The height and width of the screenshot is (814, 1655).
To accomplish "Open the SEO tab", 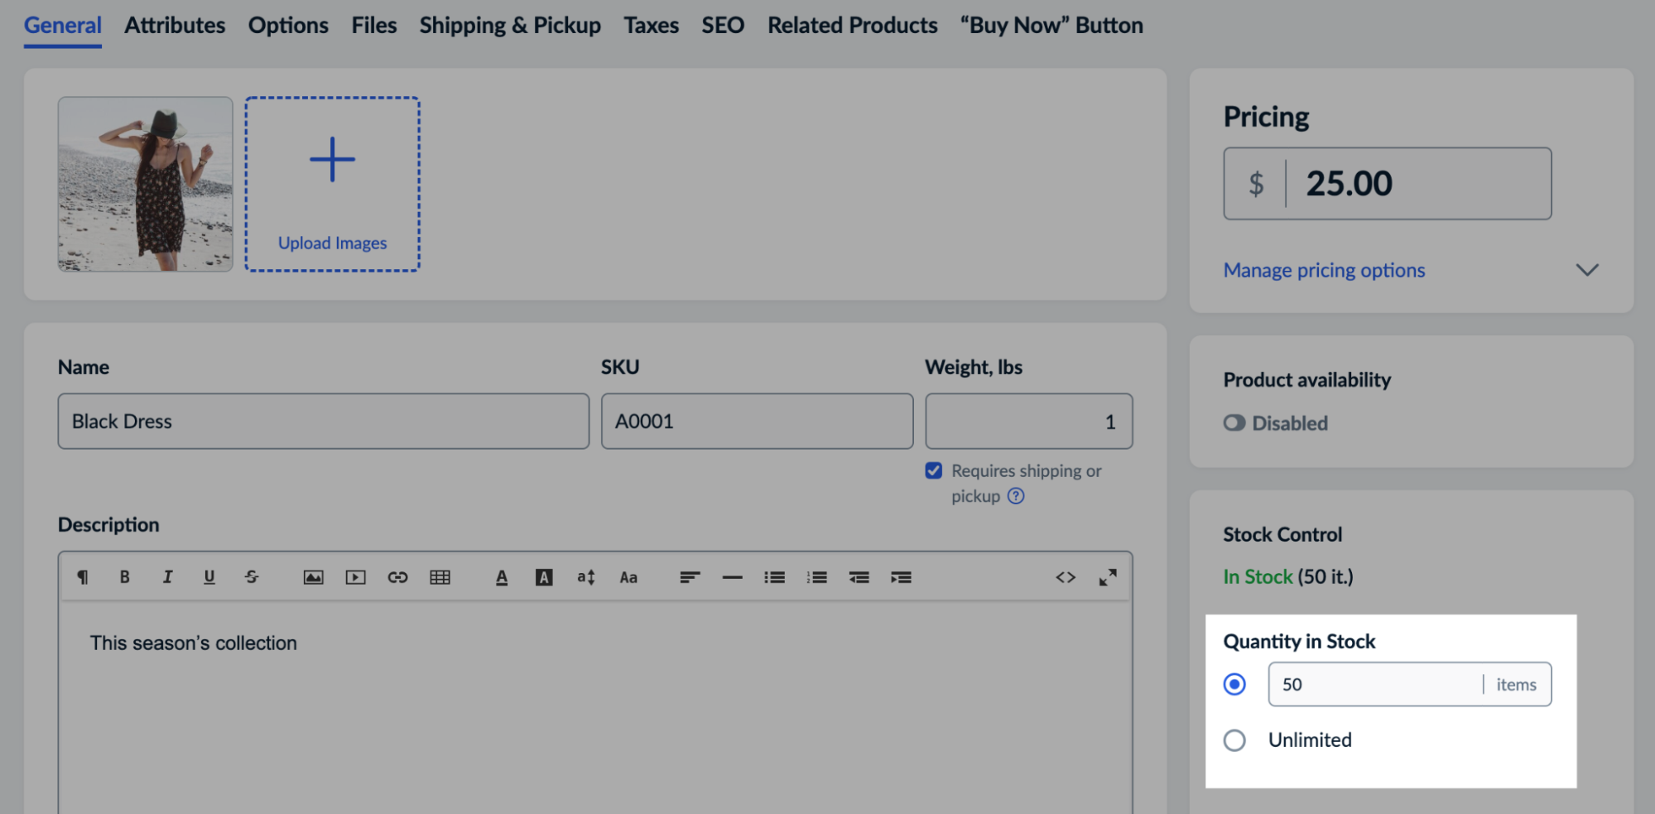I will click(722, 25).
